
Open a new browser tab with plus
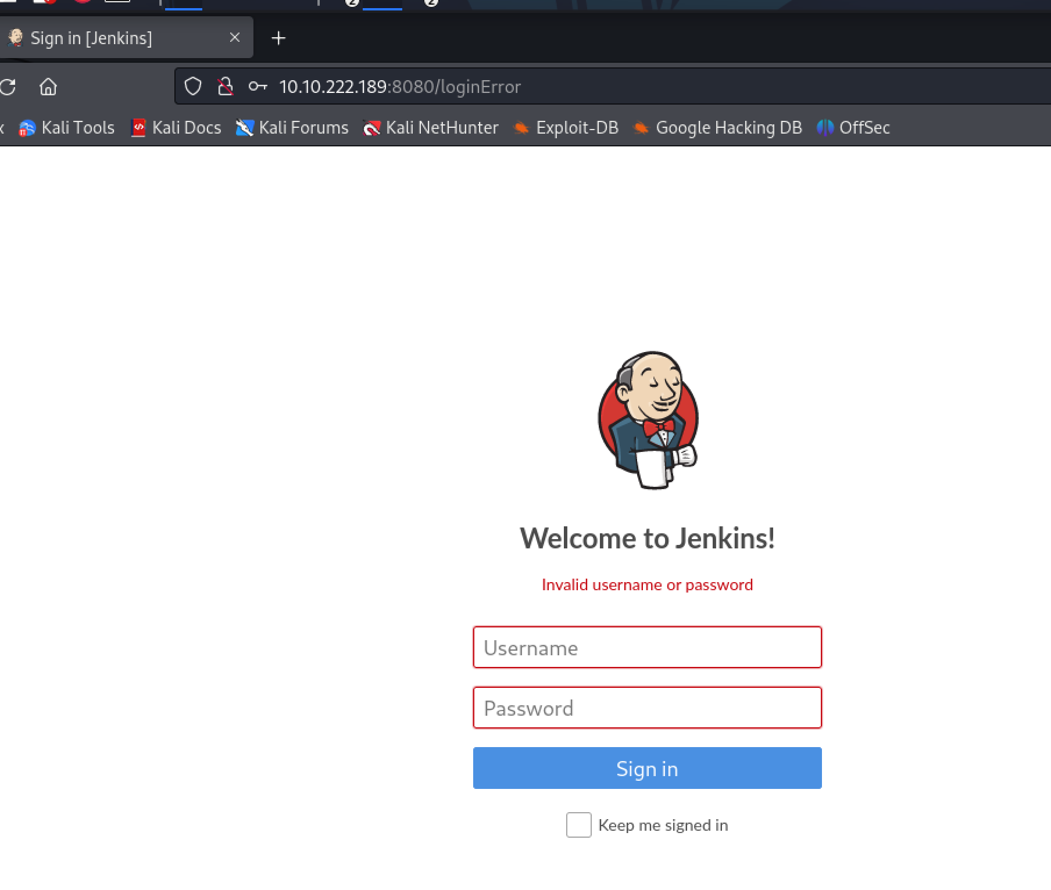(278, 38)
